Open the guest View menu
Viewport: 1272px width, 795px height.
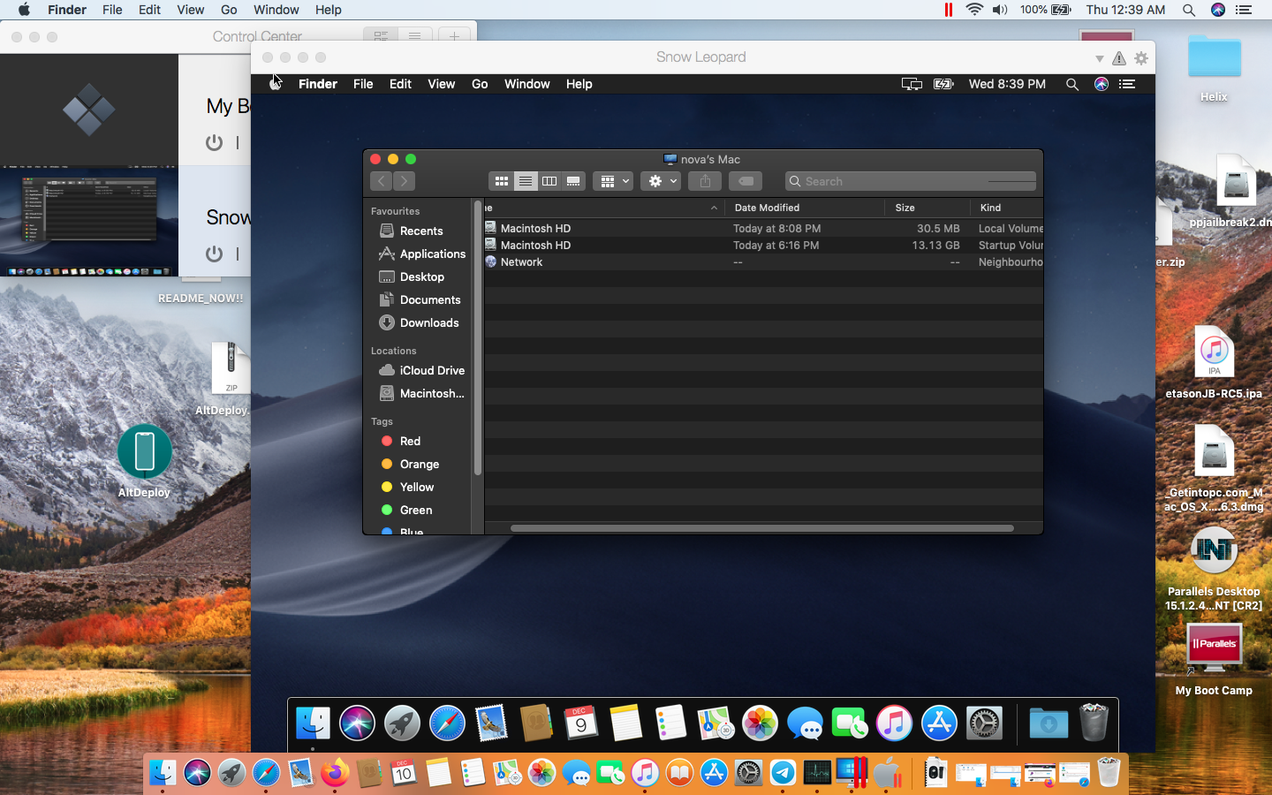pyautogui.click(x=441, y=84)
